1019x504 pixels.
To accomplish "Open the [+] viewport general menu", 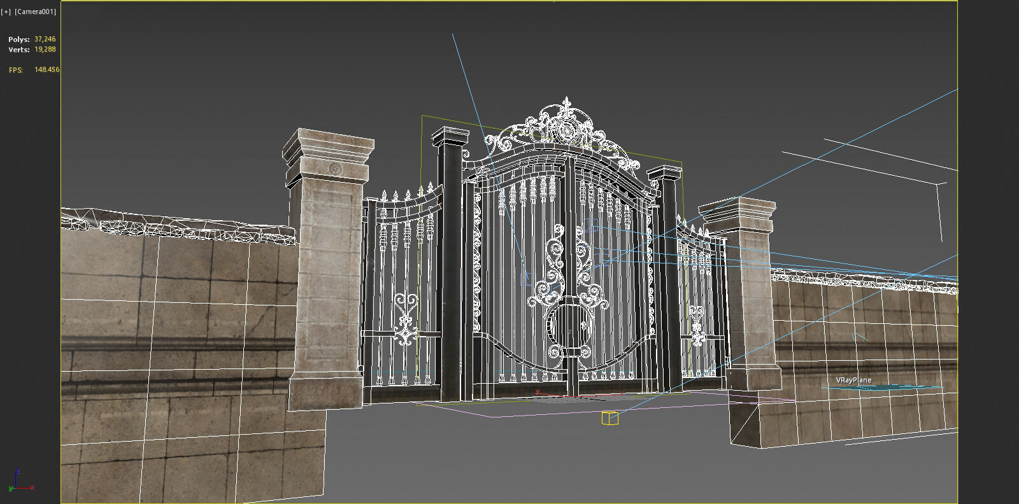I will click(x=6, y=11).
